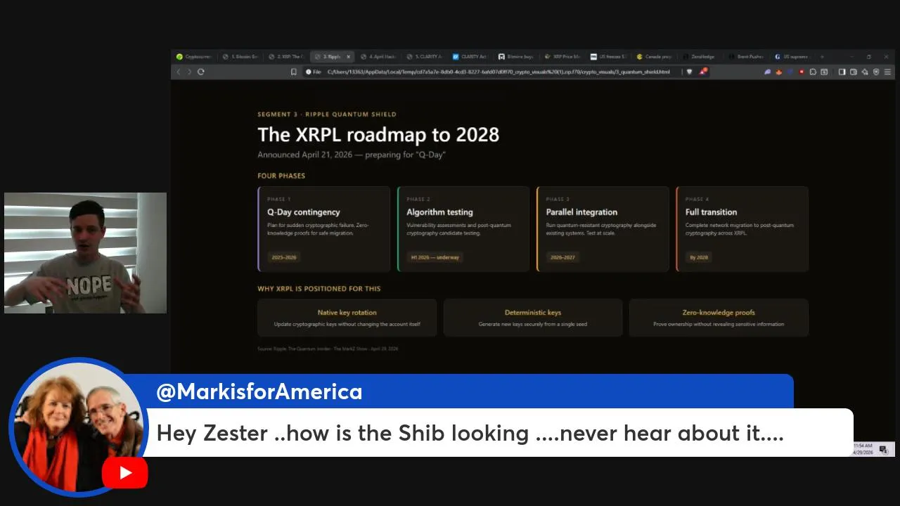Click the 'FOUR PHASES' section label
The image size is (900, 506).
[281, 176]
